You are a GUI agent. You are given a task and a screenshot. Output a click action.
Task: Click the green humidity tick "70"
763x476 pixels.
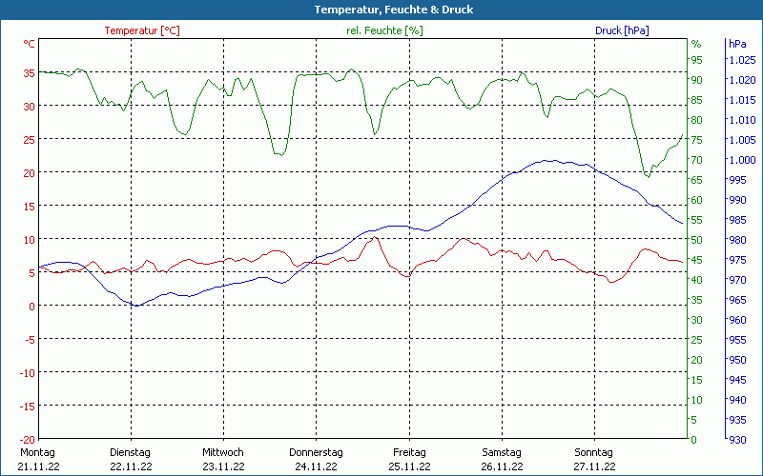[x=697, y=160]
